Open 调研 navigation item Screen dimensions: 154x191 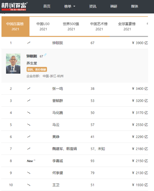(114, 6)
